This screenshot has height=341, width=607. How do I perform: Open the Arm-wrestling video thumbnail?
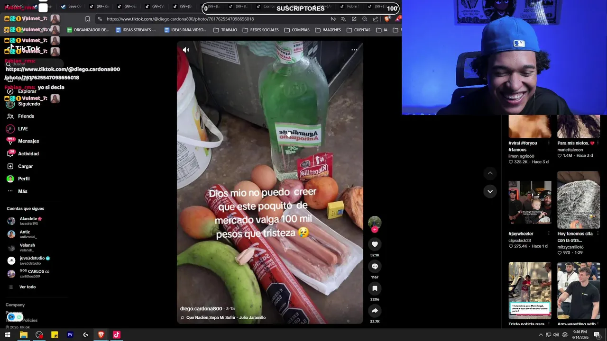coord(579,291)
